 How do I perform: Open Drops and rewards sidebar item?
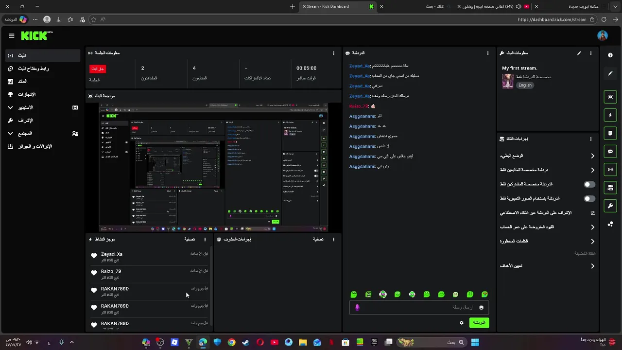pyautogui.click(x=43, y=146)
